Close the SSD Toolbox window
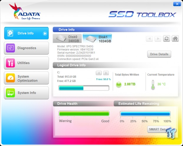Screen dimensions: 183x146 pos(177,4)
